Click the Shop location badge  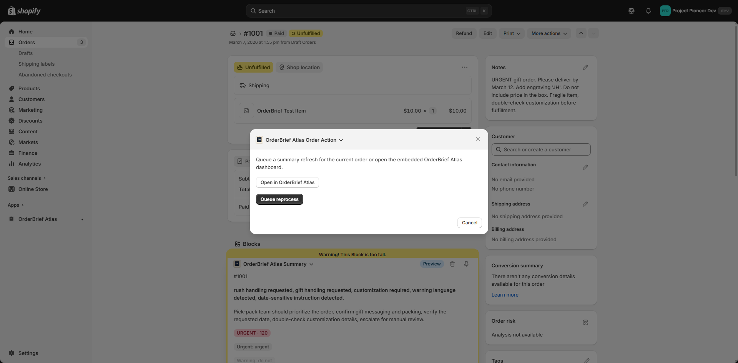coord(299,67)
